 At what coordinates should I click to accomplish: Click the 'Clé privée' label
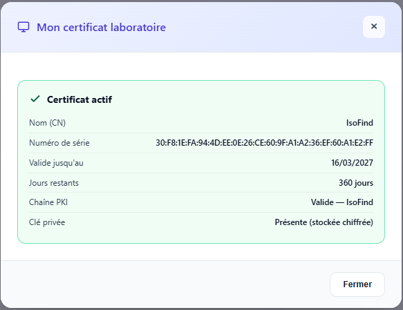tap(47, 222)
